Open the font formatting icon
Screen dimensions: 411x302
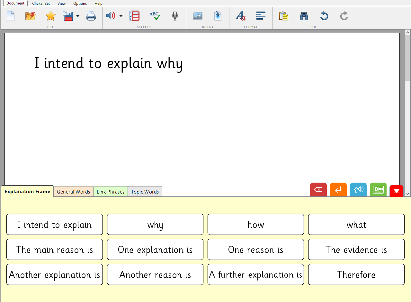point(240,16)
